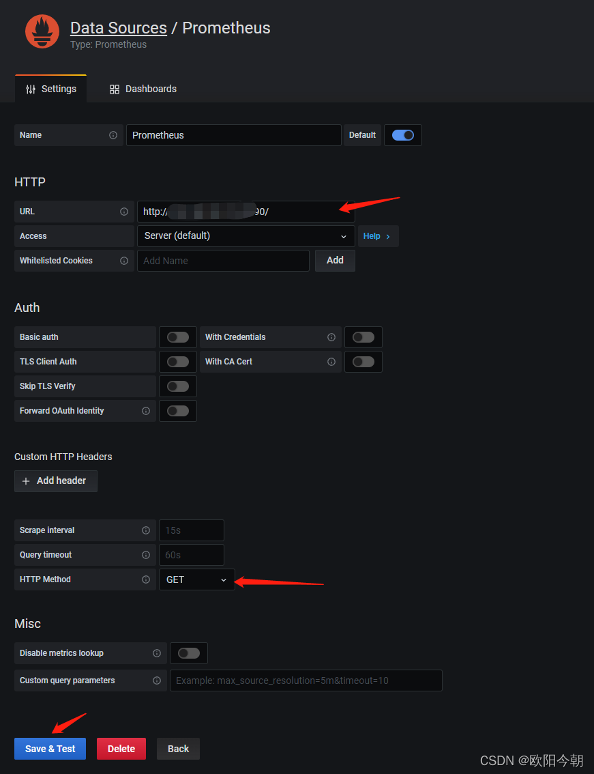The width and height of the screenshot is (594, 774).
Task: Click the info icon next to Name
Action: tap(113, 135)
